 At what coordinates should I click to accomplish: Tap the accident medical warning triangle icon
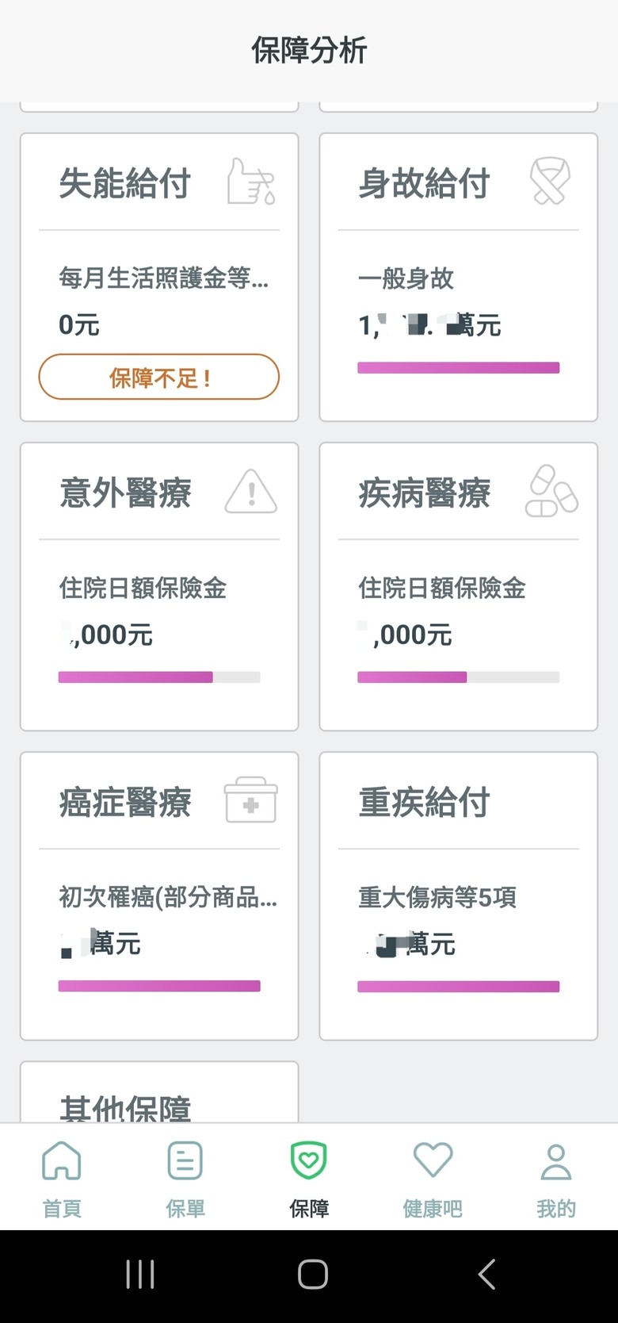(251, 492)
